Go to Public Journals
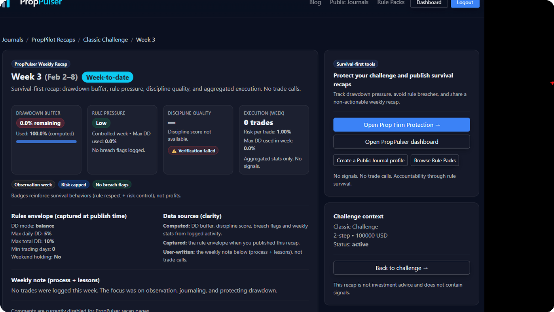 click(349, 2)
